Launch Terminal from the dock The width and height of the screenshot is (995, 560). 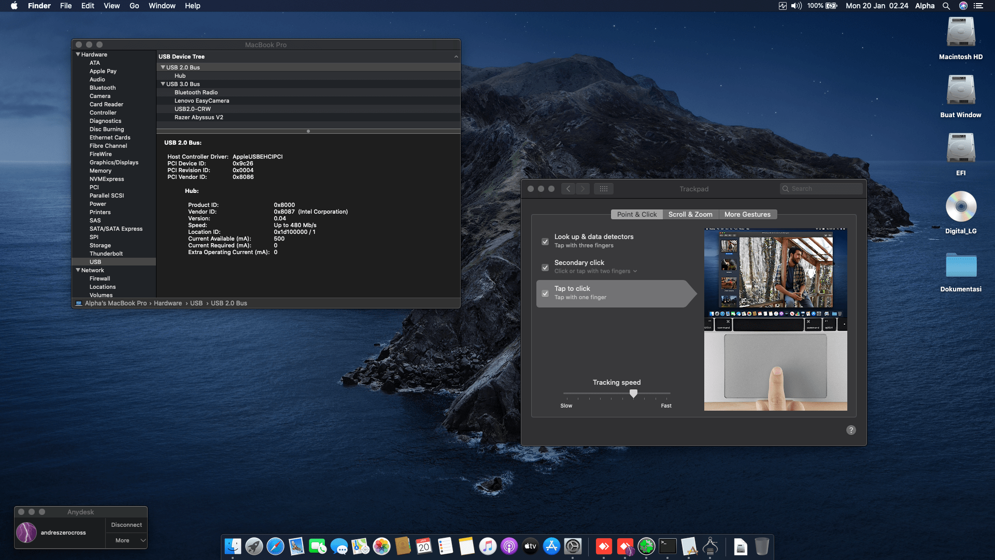pyautogui.click(x=667, y=546)
